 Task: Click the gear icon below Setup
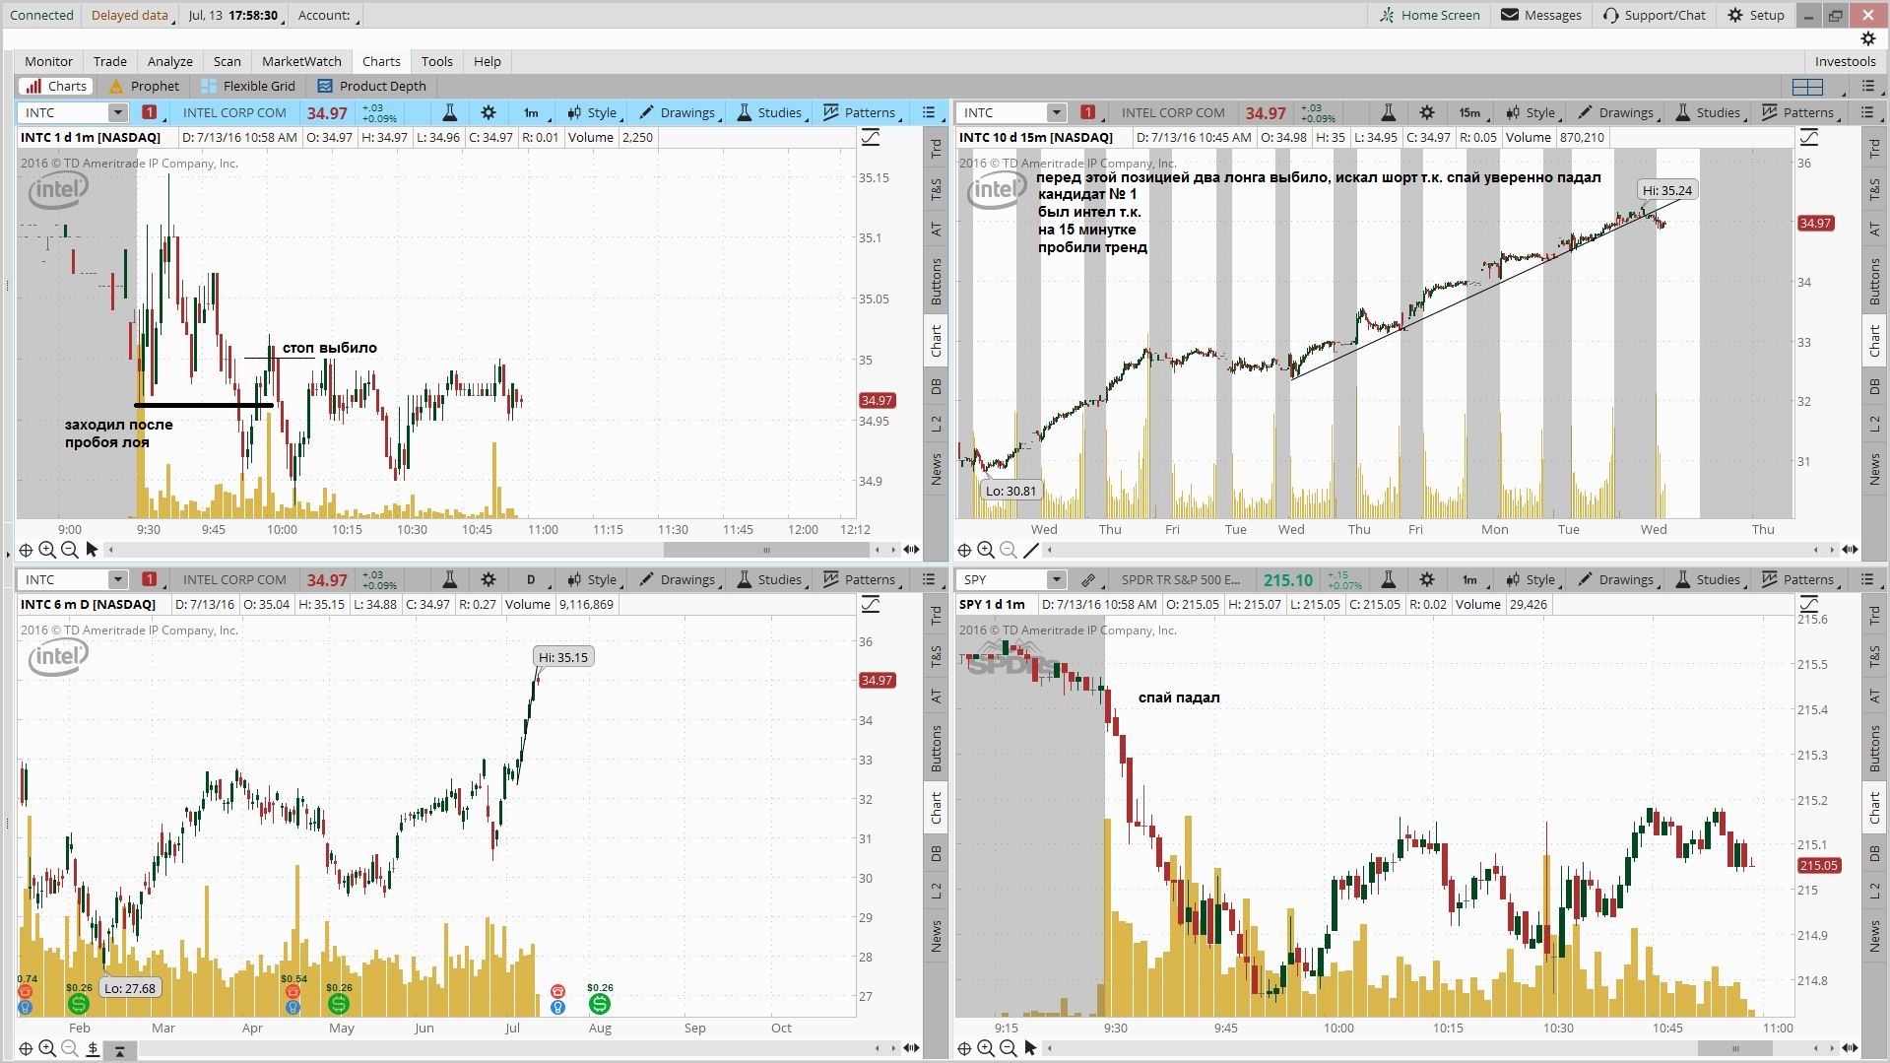[1867, 38]
